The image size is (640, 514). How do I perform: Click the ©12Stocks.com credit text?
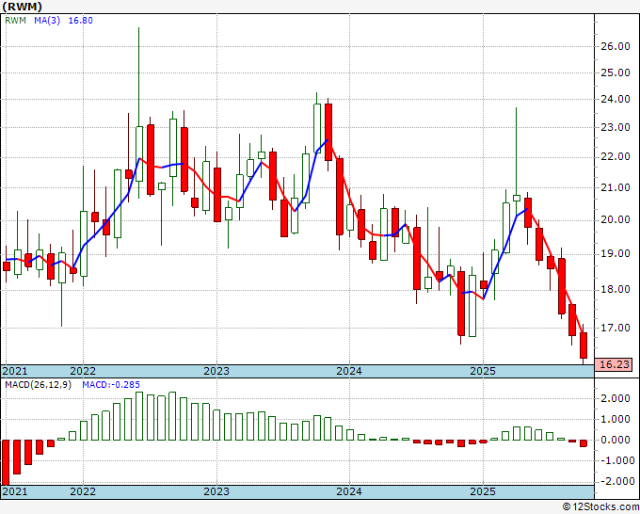point(600,507)
